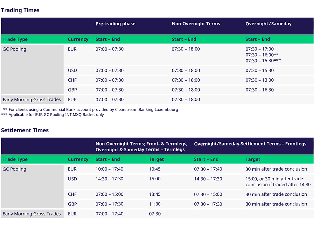Select the 07:30 – 15:30*** time entry
The height and width of the screenshot is (226, 314).
click(x=263, y=61)
